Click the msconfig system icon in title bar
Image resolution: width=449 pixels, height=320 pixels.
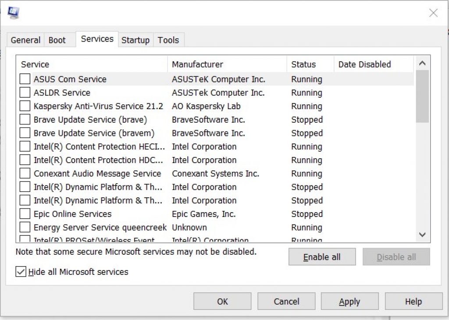[x=13, y=12]
